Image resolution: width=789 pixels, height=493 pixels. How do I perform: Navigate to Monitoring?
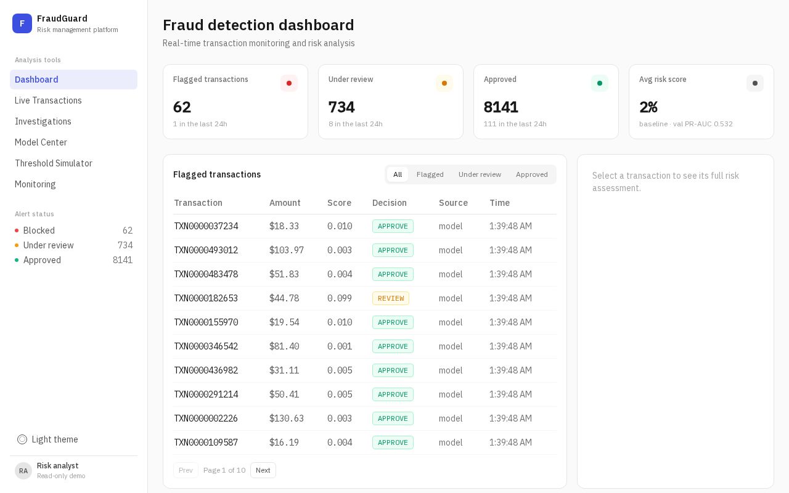pos(73,184)
